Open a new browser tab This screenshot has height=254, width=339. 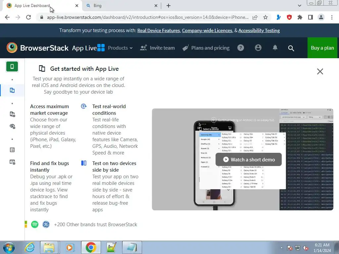(x=169, y=6)
